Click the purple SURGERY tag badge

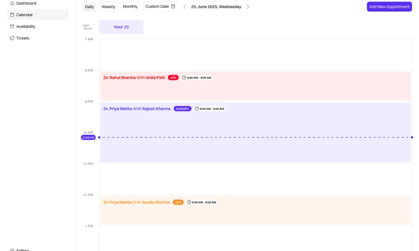click(x=182, y=109)
